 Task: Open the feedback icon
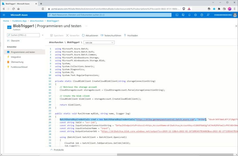[x=208, y=15]
